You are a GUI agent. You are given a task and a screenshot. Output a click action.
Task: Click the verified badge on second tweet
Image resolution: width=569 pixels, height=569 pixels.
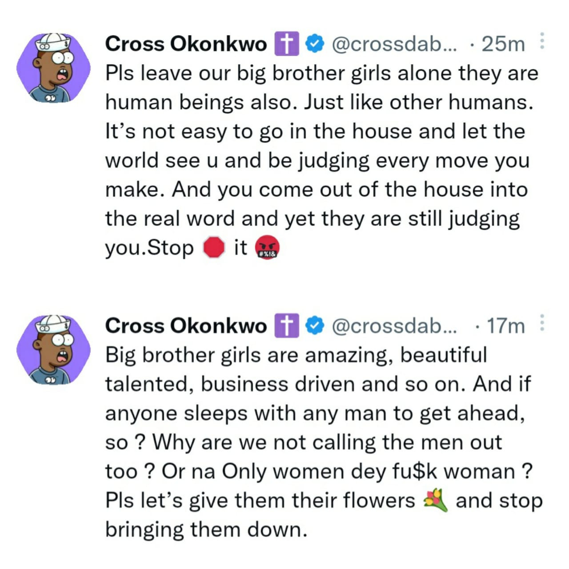pyautogui.click(x=315, y=326)
